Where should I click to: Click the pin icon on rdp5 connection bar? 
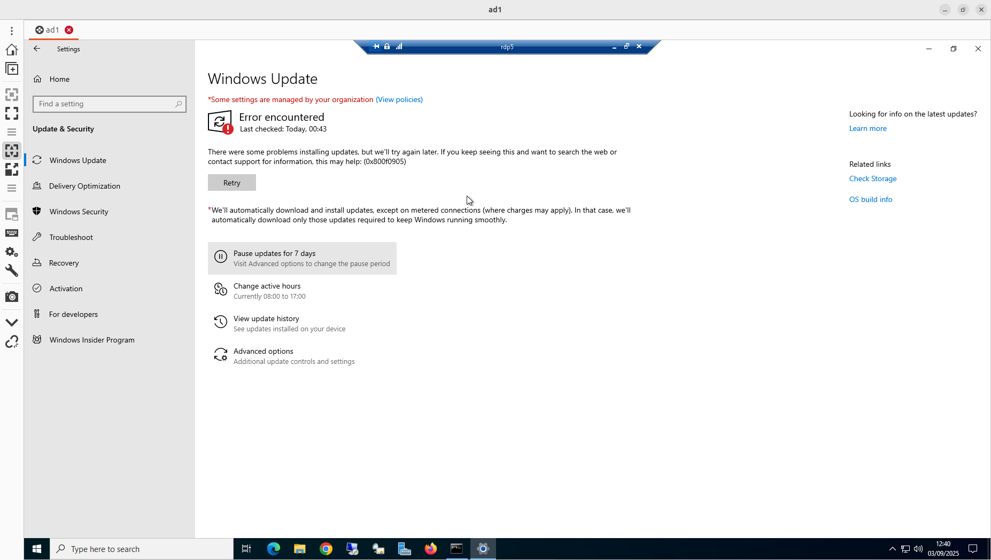(x=376, y=46)
